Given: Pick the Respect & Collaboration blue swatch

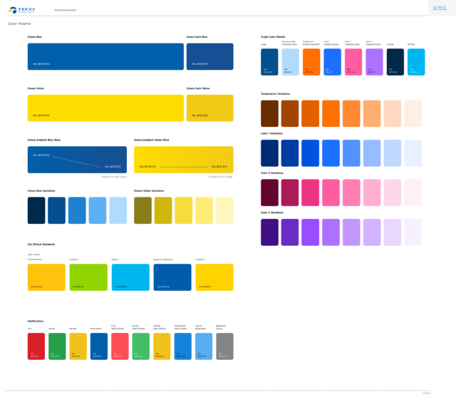Looking at the screenshot, I should pos(172,277).
